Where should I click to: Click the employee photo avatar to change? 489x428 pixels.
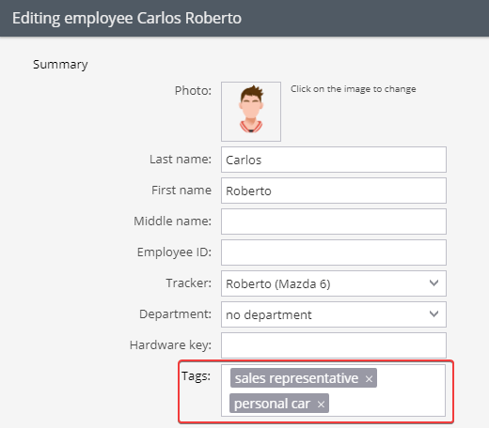(251, 112)
